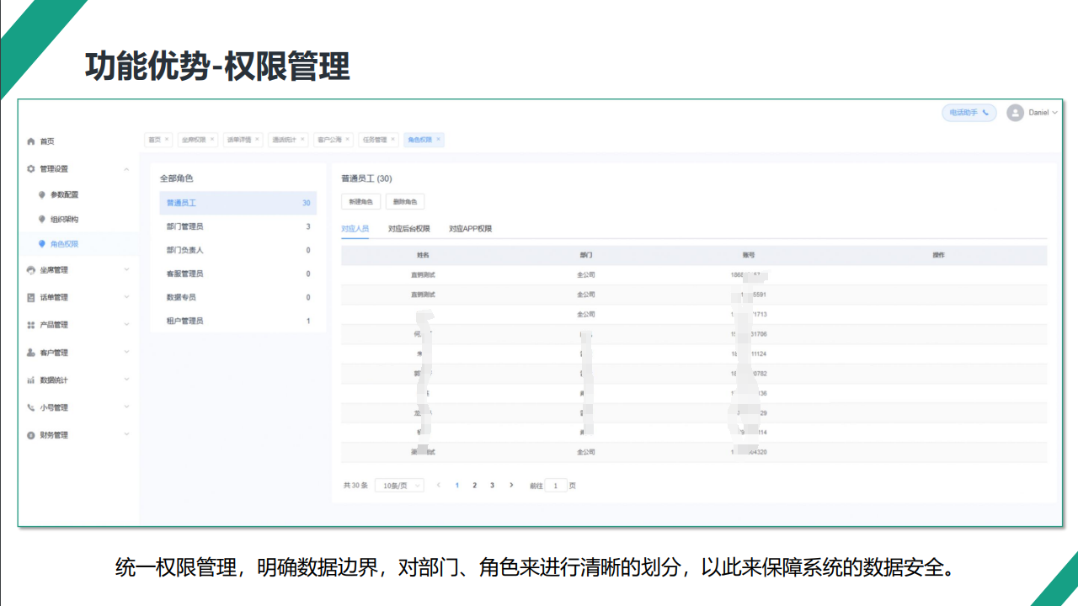
Task: Click the 坐席管理 headset icon
Action: tap(31, 270)
